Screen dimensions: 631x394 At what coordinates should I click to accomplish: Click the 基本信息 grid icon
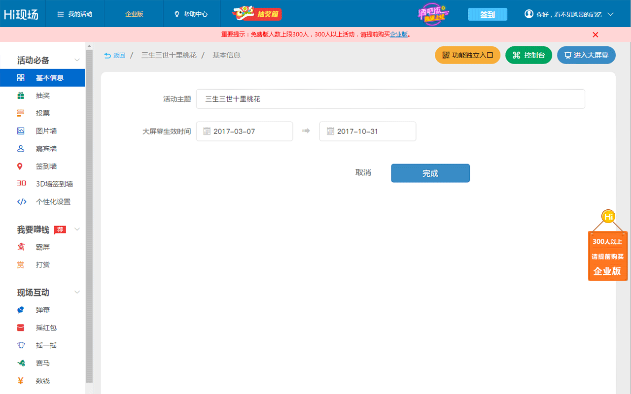(20, 78)
